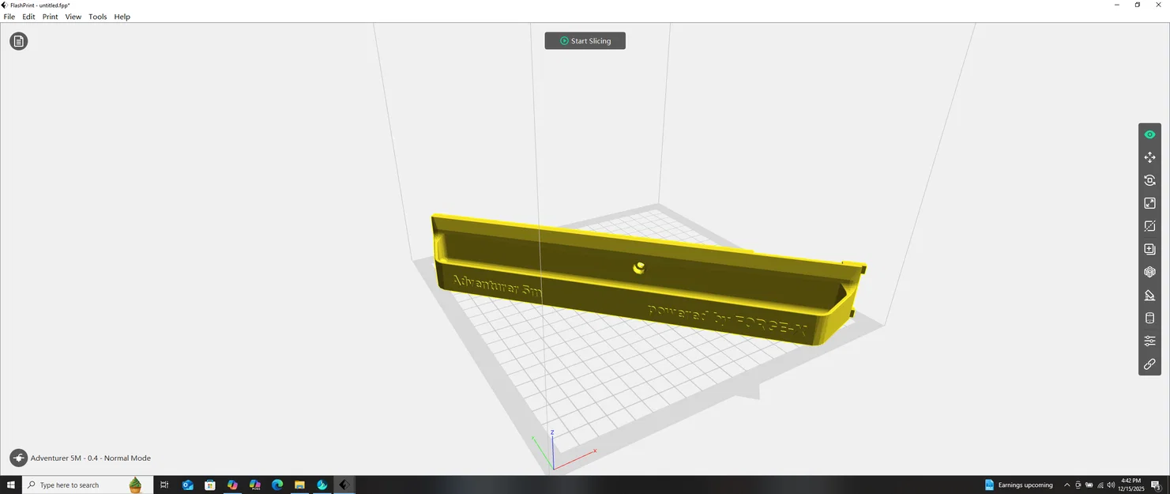This screenshot has width=1170, height=494.
Task: Open the Help menu
Action: pyautogui.click(x=122, y=17)
